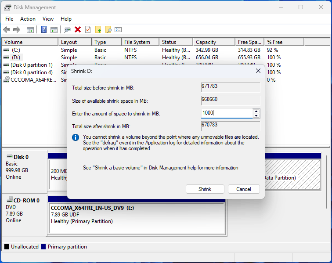Decrease shrink amount with down spinner arrow

coord(256,115)
